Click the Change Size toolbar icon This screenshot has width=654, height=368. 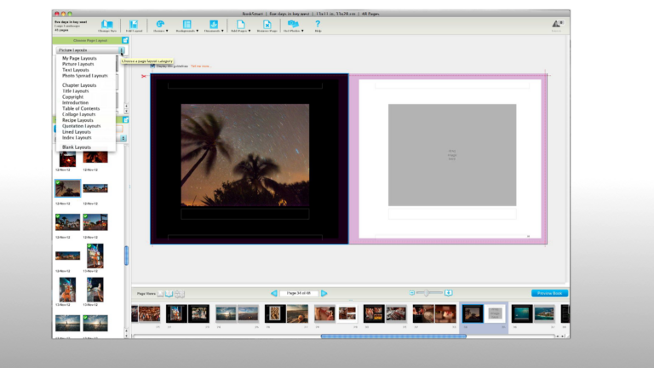106,26
